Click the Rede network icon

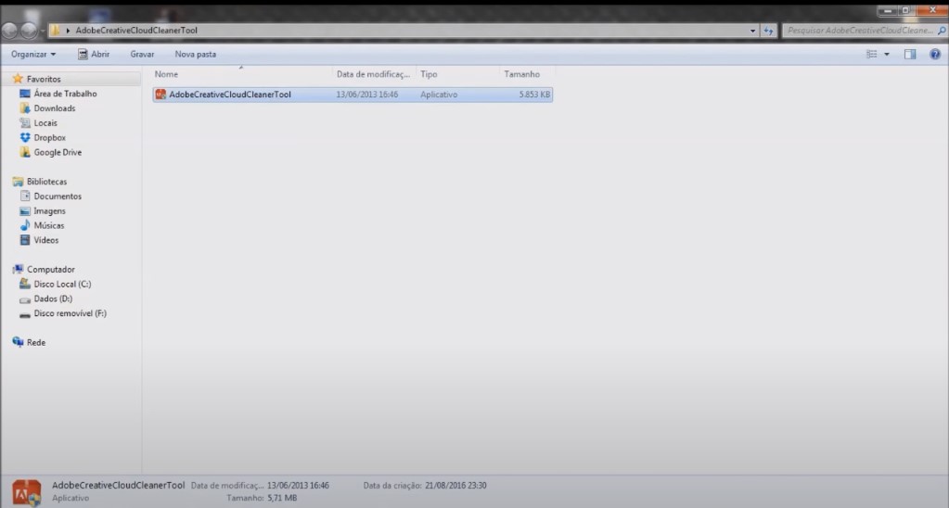click(x=19, y=342)
